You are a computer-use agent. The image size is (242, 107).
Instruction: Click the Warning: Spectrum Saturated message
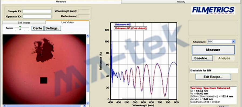[x=210, y=88]
